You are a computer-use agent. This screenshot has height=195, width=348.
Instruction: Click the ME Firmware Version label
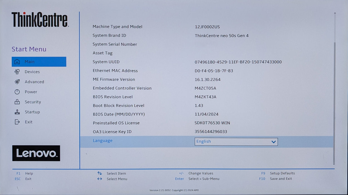pyautogui.click(x=114, y=79)
